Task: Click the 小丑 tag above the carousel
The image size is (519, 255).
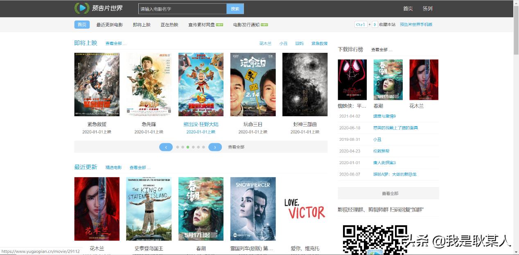Action: tap(283, 43)
